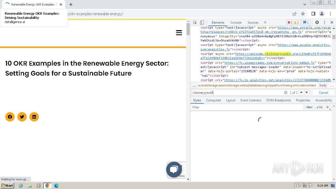Screen dimensions: 336x189
Task: Switch to the Console tab
Action: tap(236, 23)
